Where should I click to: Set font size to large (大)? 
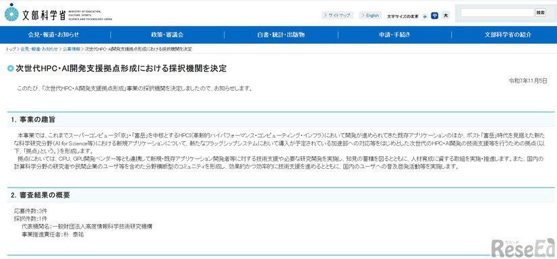click(446, 15)
